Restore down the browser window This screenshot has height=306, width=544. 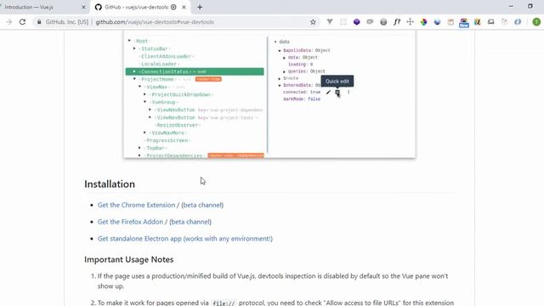tap(530, 6)
